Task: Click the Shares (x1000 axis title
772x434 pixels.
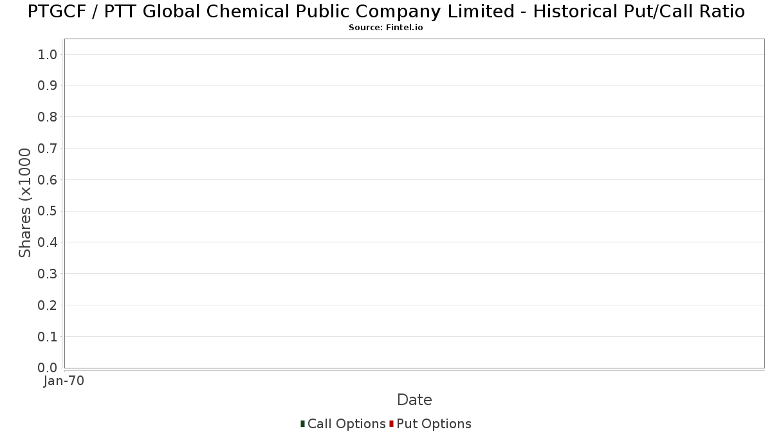Action: click(25, 203)
